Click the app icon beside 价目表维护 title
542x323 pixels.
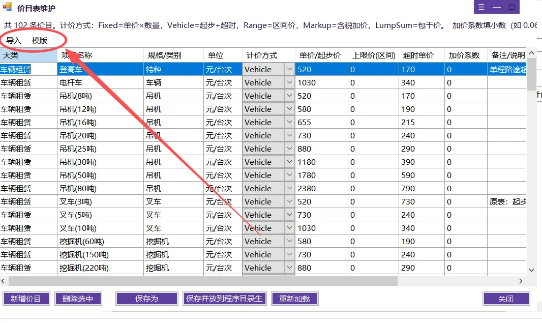click(x=7, y=7)
